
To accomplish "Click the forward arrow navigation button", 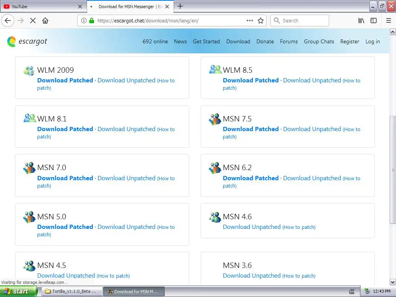I will point(20,20).
